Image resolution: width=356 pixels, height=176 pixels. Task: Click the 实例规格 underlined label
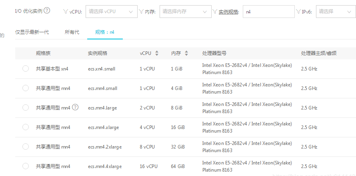229,12
